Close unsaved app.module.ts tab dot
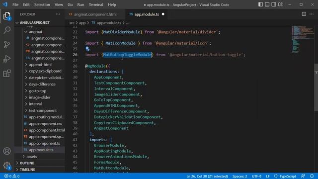318x179 pixels. click(x=163, y=14)
